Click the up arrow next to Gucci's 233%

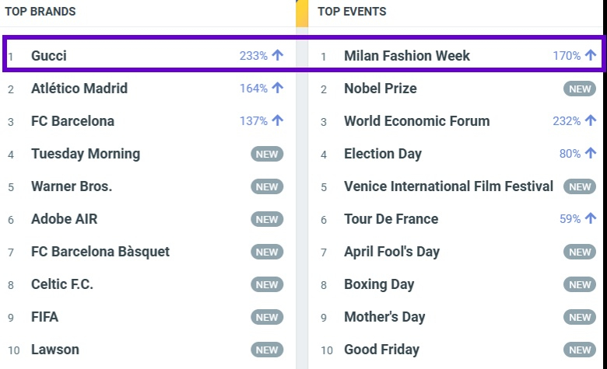(278, 56)
